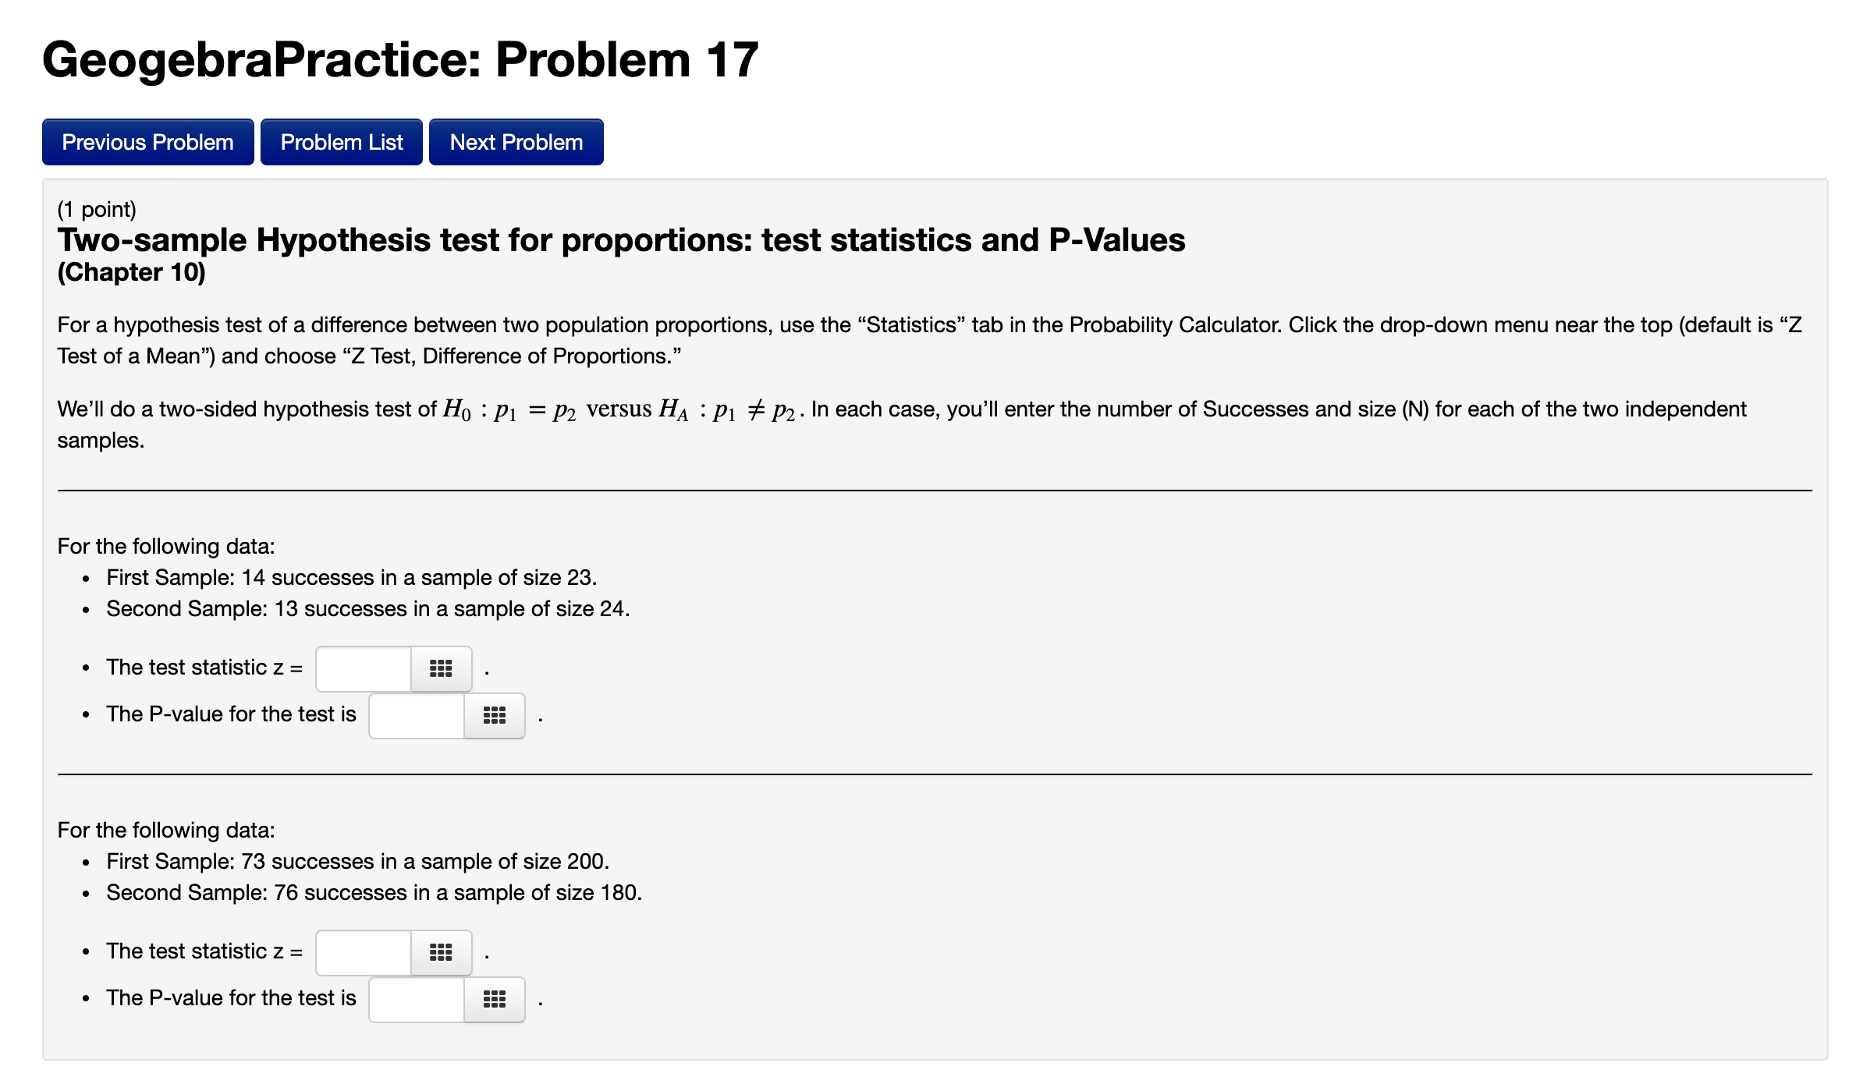Click inside the first P-value input box

[416, 714]
